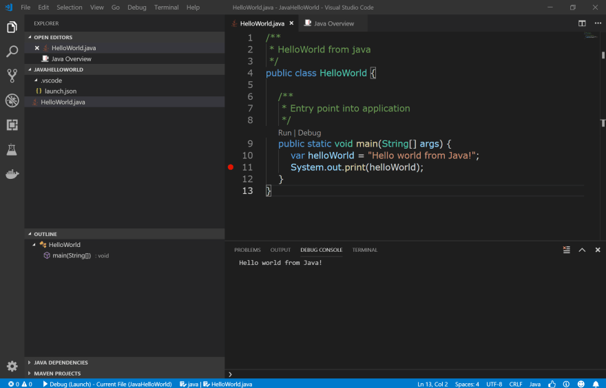Collapse the Outline section
Screen dimensions: 606x388
(30, 234)
